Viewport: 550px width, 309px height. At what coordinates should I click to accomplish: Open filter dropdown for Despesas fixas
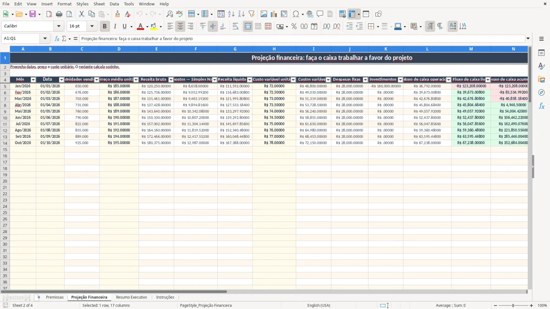365,80
